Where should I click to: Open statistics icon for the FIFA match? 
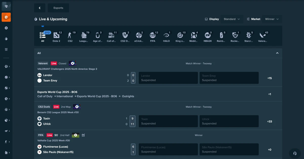[83, 135]
